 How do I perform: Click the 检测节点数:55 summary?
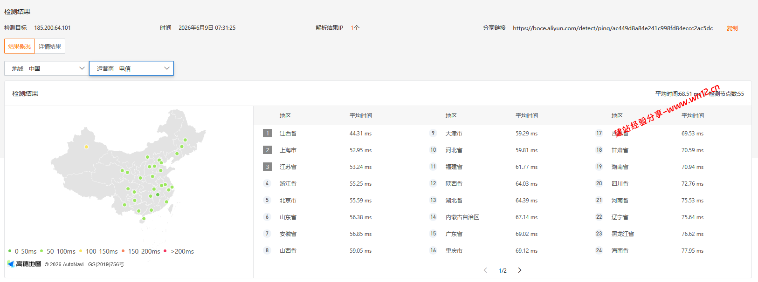(x=726, y=94)
